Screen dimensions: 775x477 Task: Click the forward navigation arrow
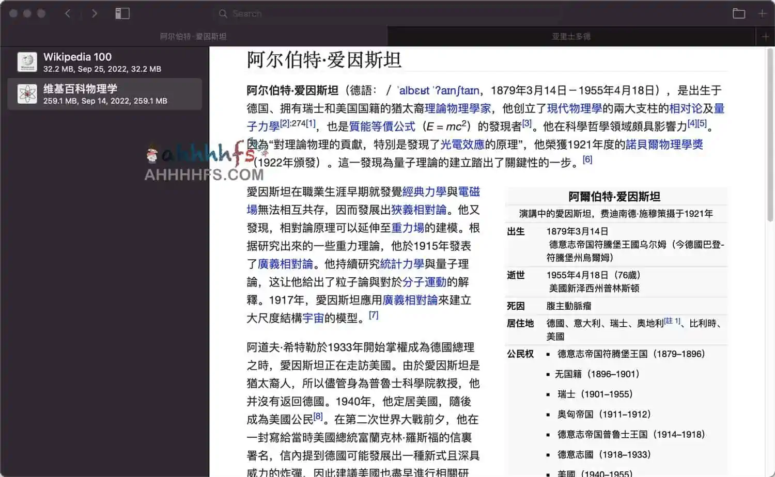pyautogui.click(x=95, y=13)
